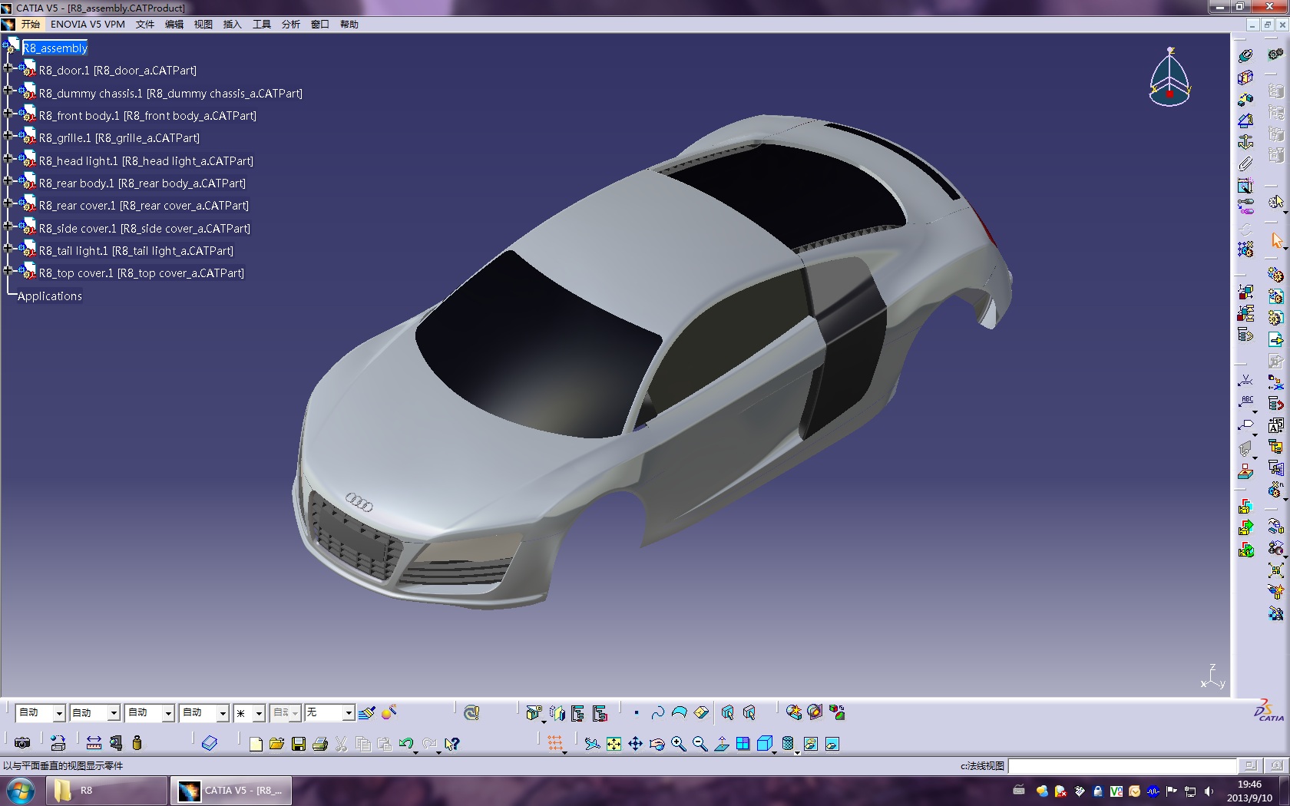Toggle the Hide/Show icon
1290x806 pixels.
pos(810,744)
